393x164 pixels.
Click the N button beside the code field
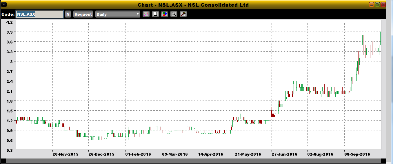(68, 14)
